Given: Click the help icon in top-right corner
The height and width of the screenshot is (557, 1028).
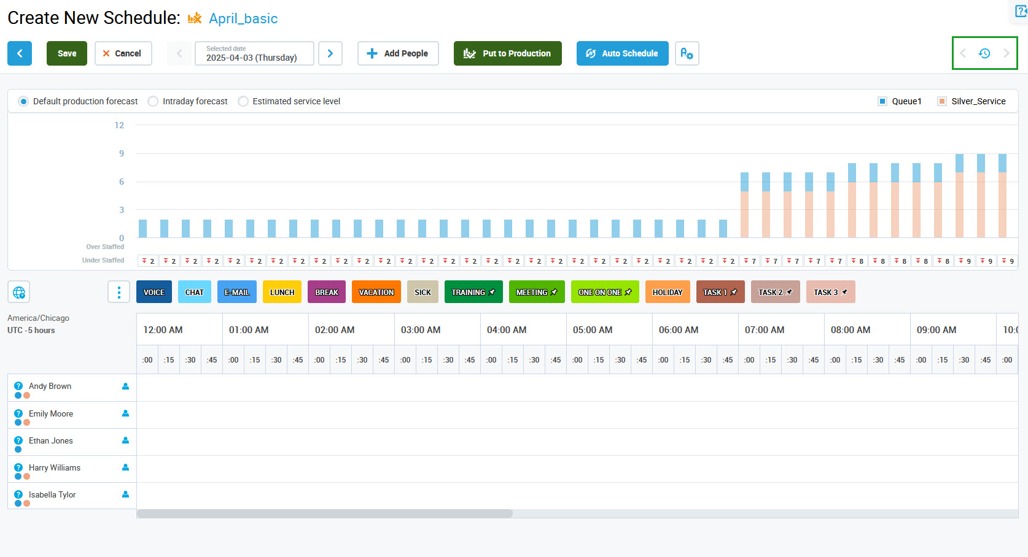Looking at the screenshot, I should coord(1021,10).
